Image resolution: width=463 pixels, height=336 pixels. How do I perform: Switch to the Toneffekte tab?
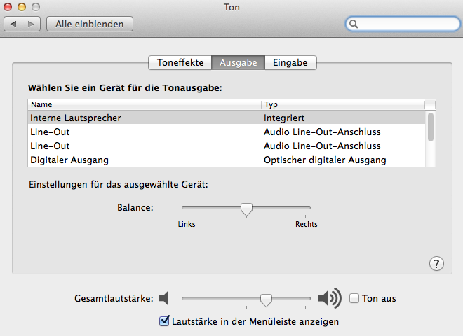(x=180, y=62)
